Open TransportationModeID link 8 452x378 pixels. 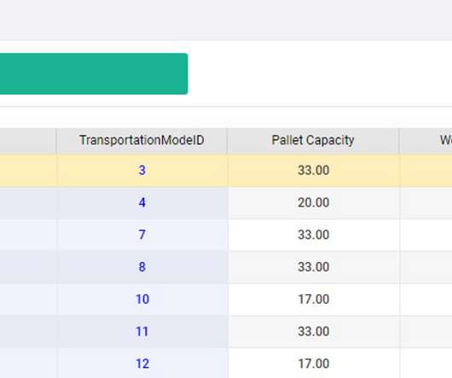[142, 267]
